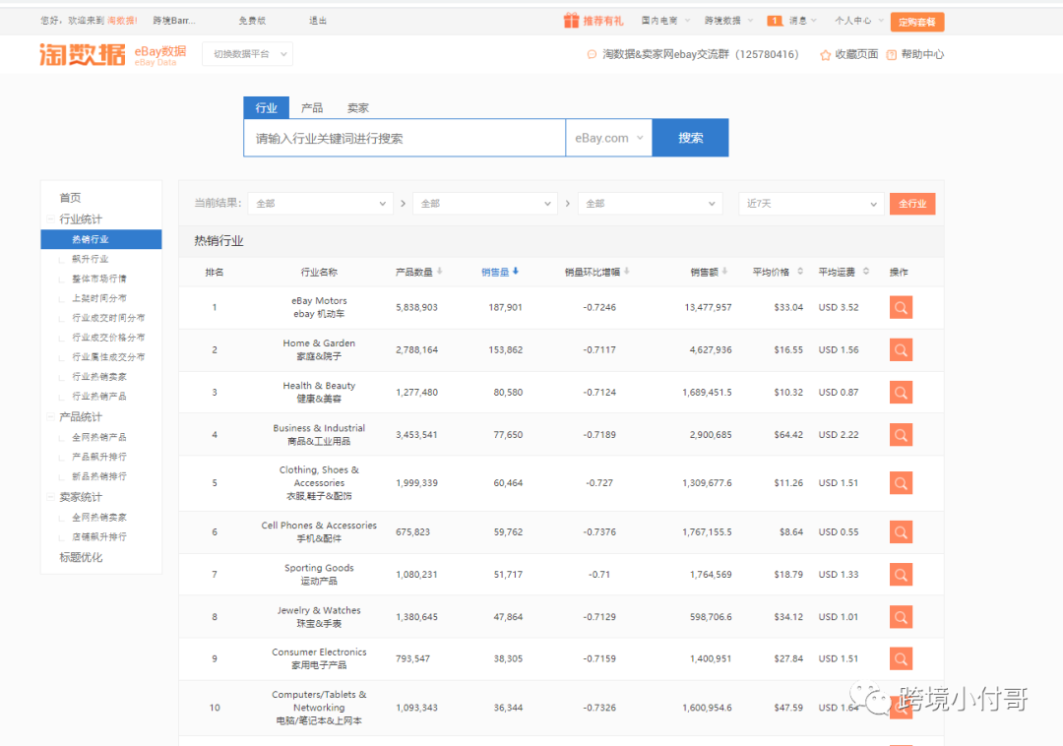Click the industry keyword search field
Image resolution: width=1063 pixels, height=746 pixels.
pyautogui.click(x=405, y=139)
